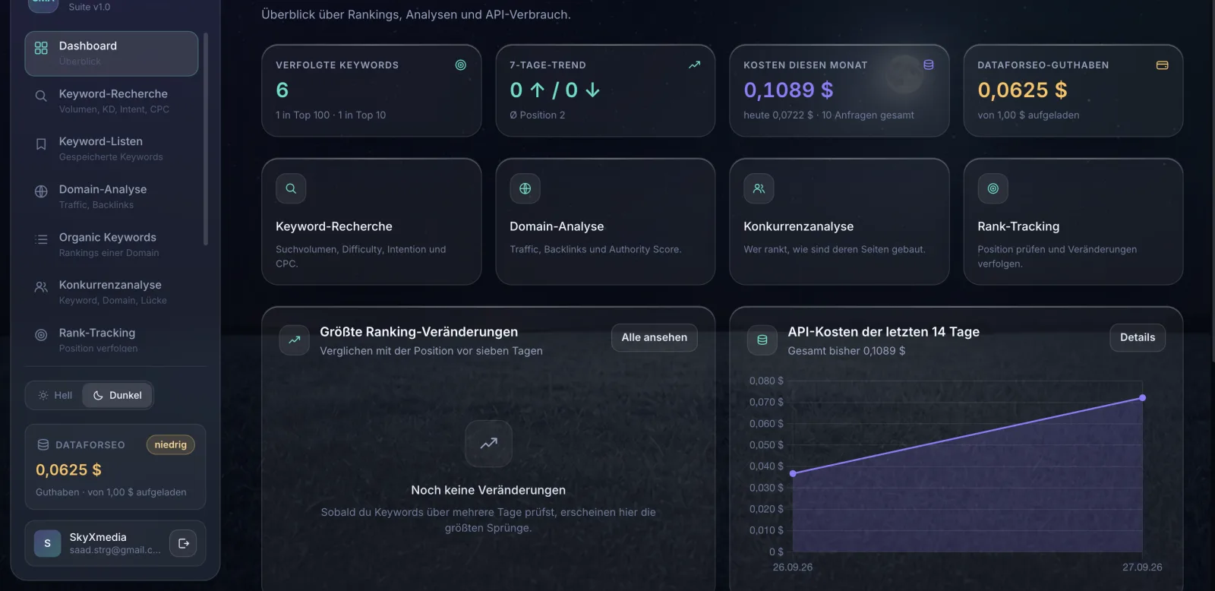
Task: Click the moon icon in theme switcher
Action: coord(98,395)
